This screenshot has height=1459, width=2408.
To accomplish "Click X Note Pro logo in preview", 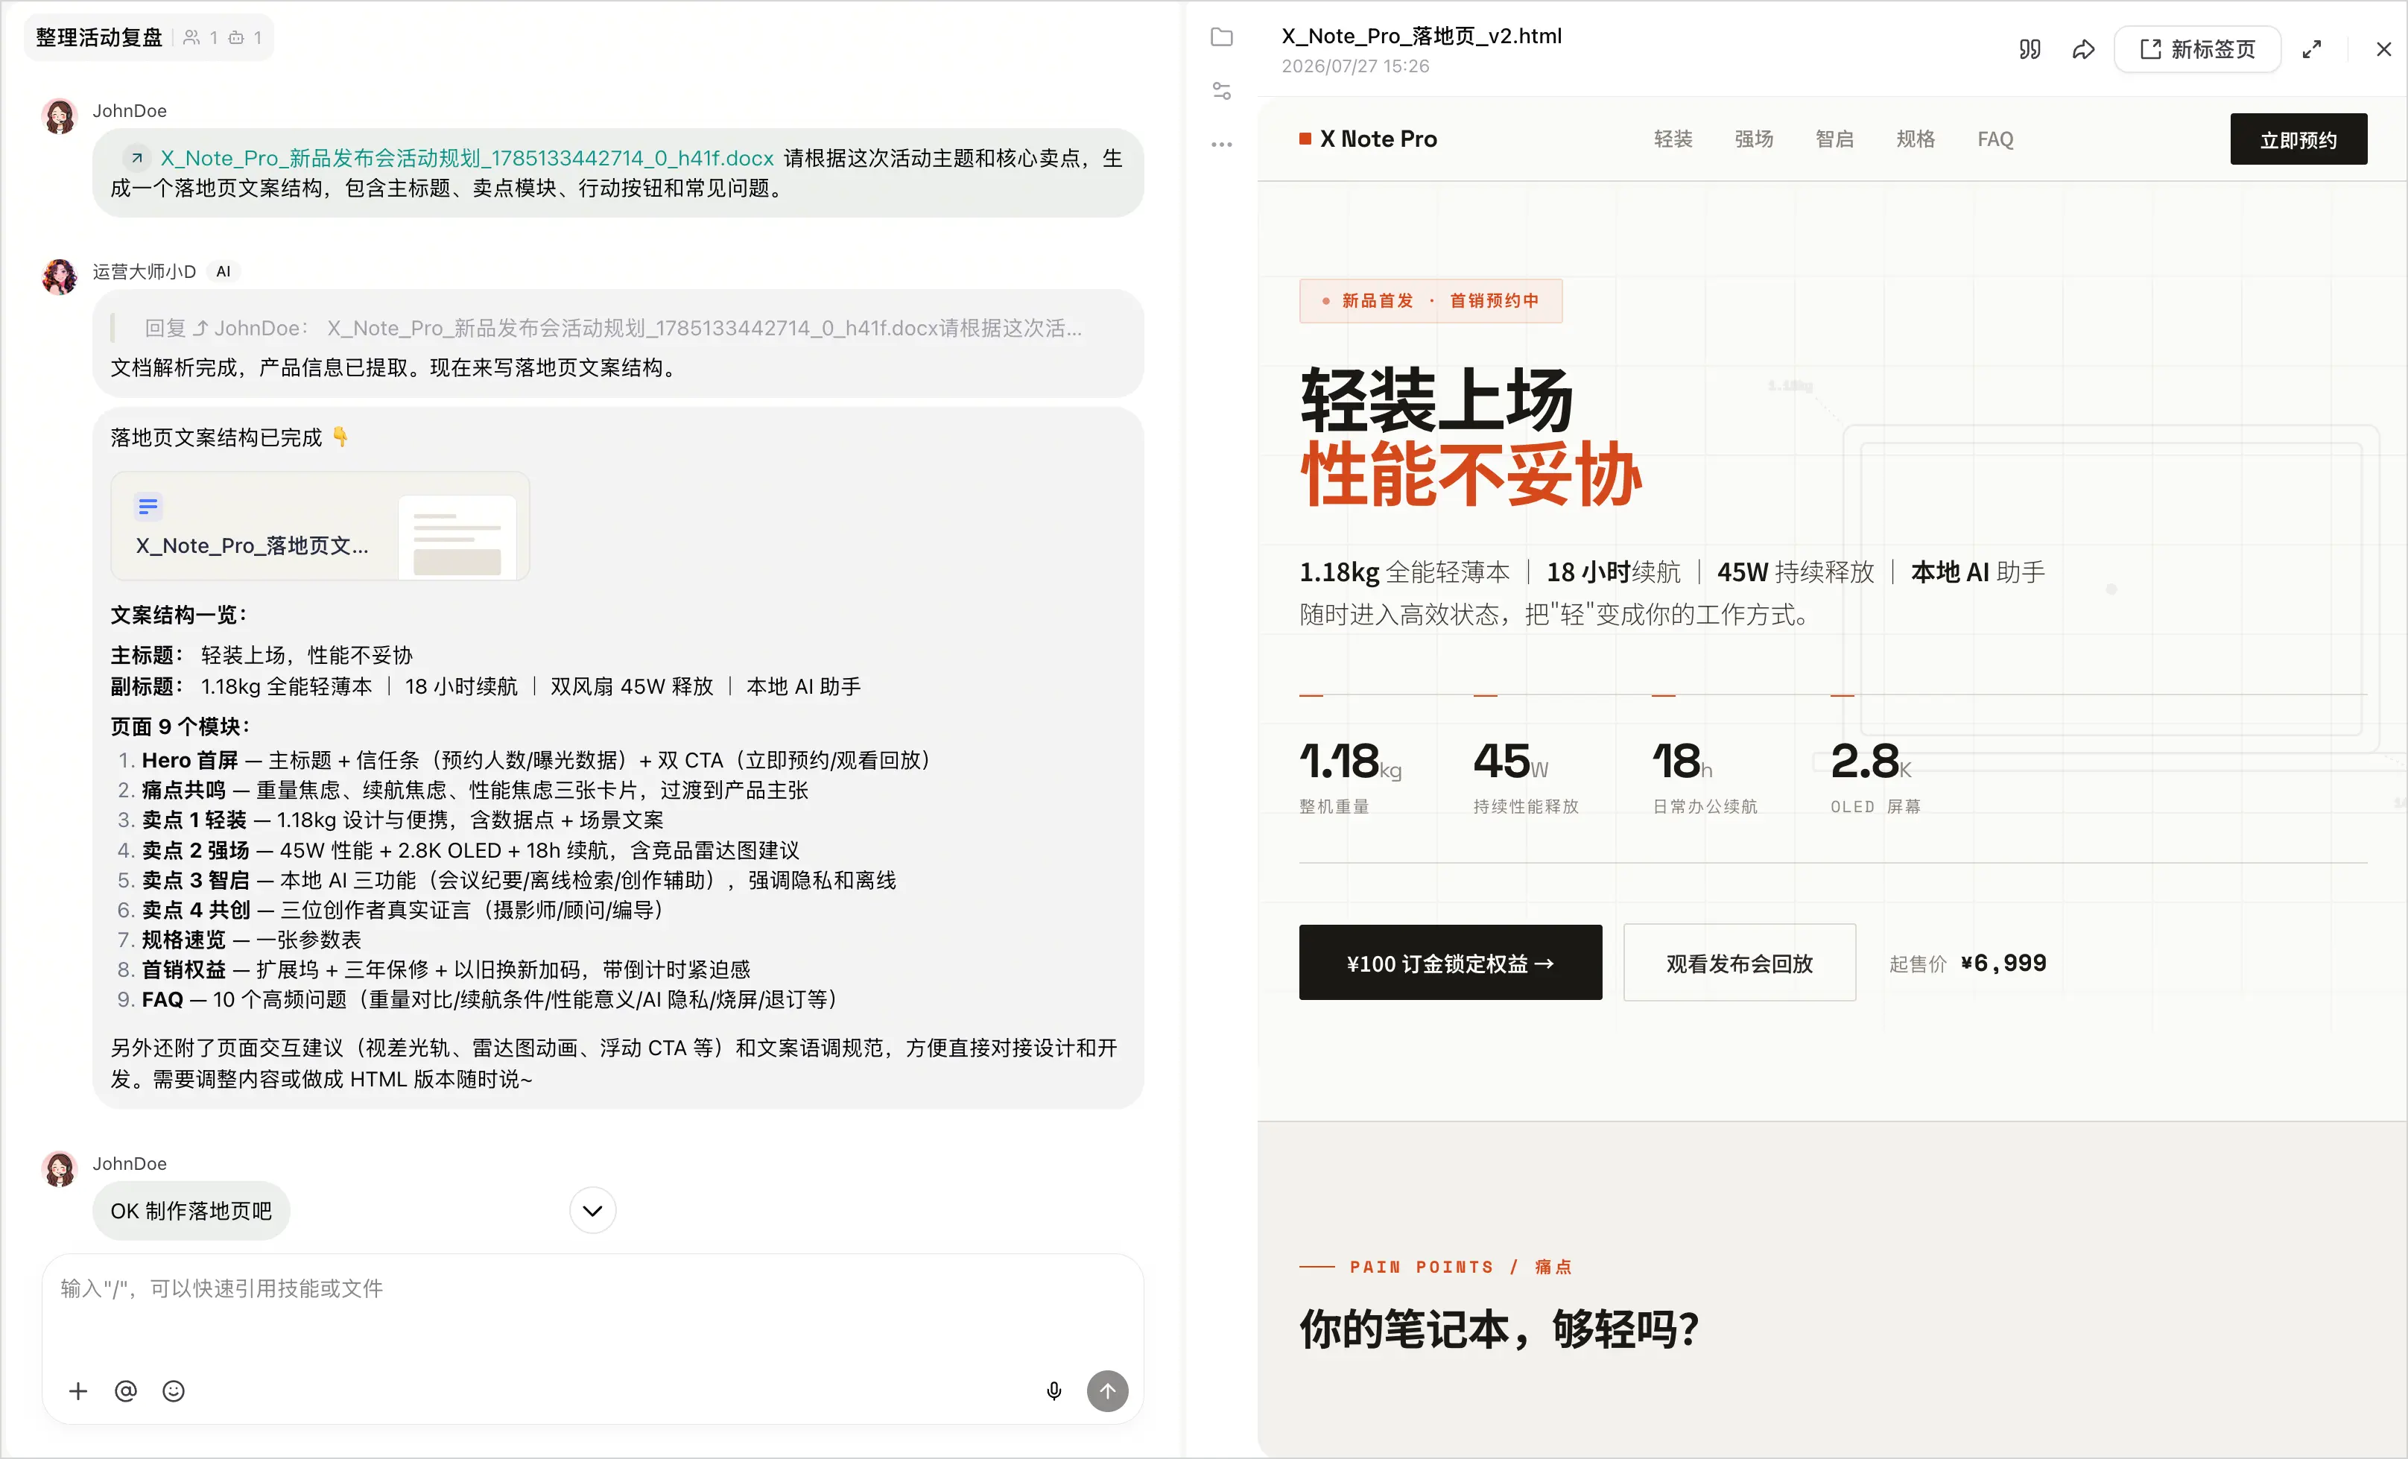I will coord(1368,140).
